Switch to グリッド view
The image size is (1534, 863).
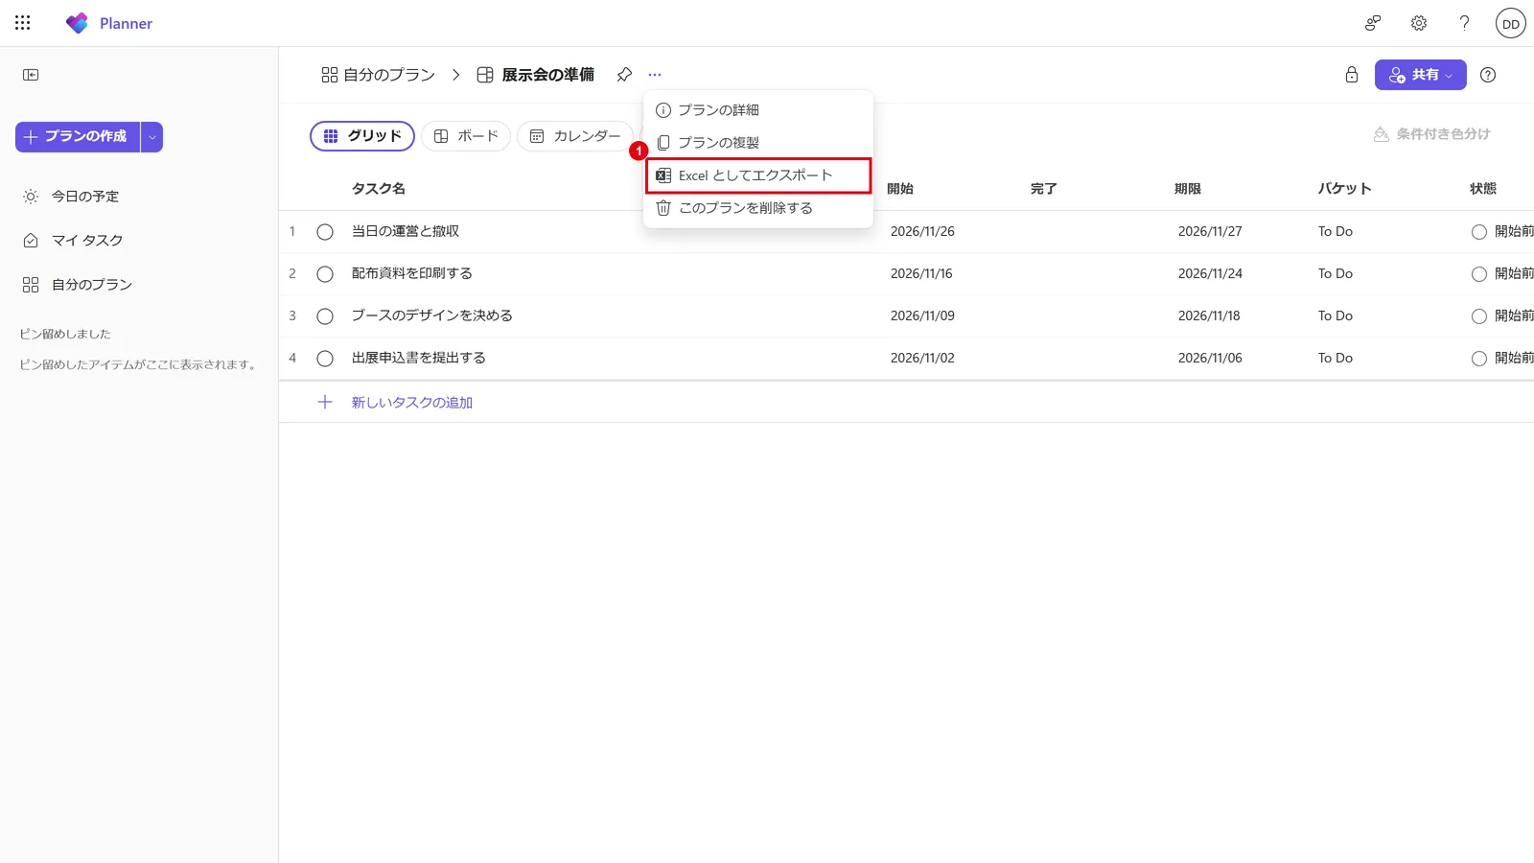coord(362,136)
